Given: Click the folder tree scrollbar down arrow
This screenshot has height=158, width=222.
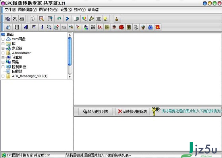Looking at the screenshot, I should tap(69, 77).
